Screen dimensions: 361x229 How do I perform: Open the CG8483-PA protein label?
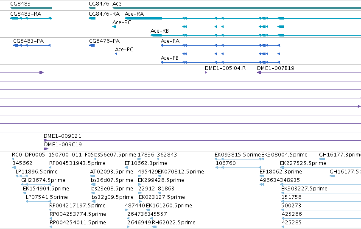coord(28,41)
